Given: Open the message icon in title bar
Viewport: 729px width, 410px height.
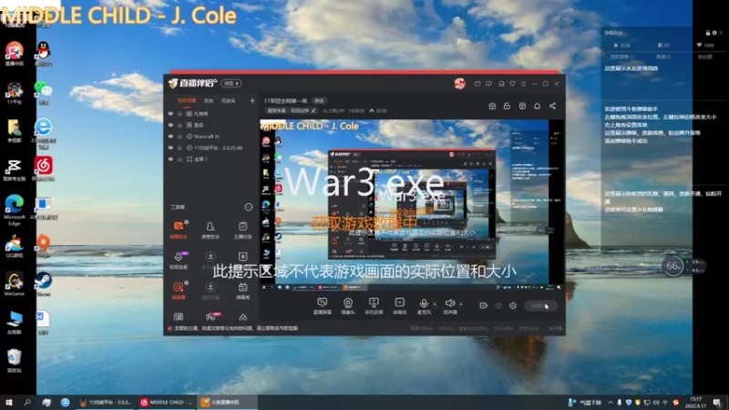Looking at the screenshot, I should (477, 84).
